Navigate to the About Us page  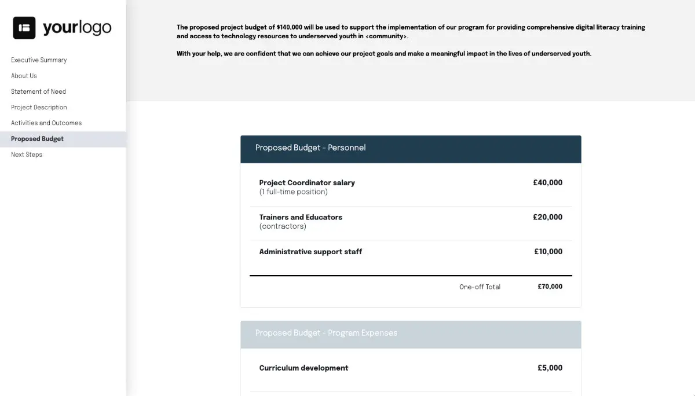(24, 76)
